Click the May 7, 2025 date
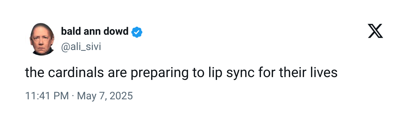409x125 pixels. click(105, 96)
